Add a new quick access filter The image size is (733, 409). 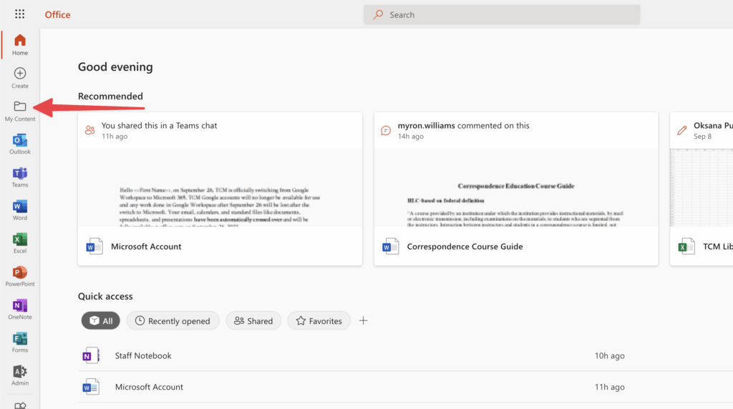(x=363, y=321)
